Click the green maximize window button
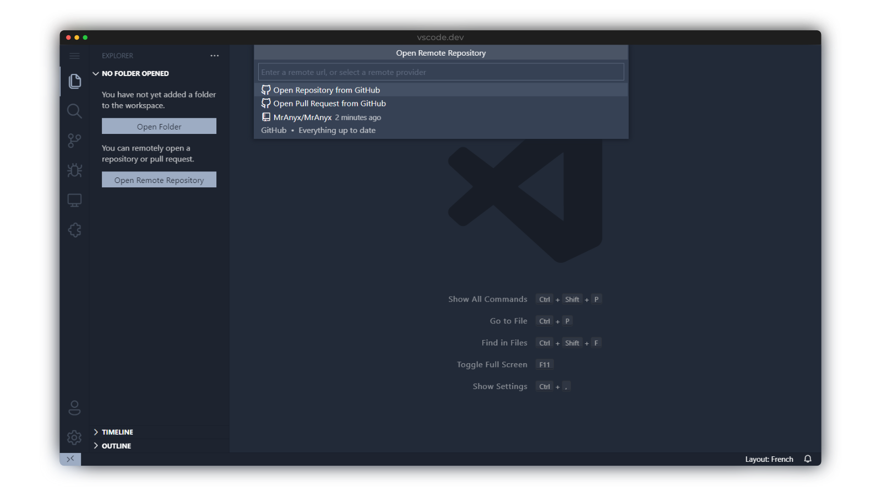Image resolution: width=881 pixels, height=496 pixels. (x=85, y=37)
